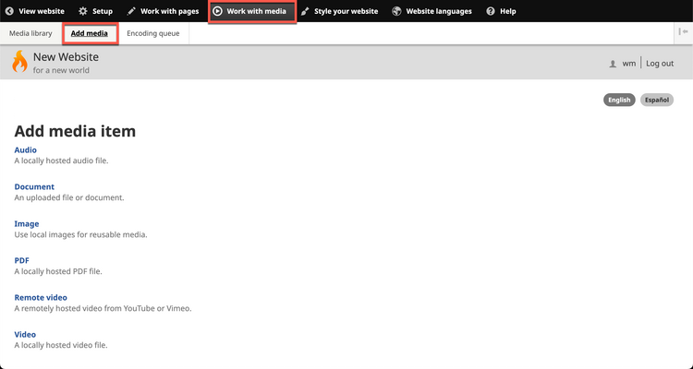Click the Work with media play icon
The height and width of the screenshot is (369, 693).
point(218,11)
